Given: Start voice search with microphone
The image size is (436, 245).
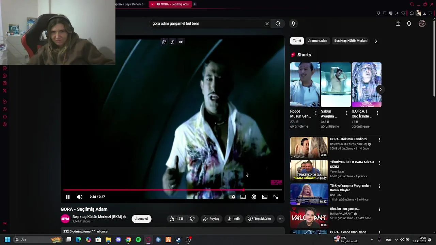Looking at the screenshot, I should [x=293, y=23].
